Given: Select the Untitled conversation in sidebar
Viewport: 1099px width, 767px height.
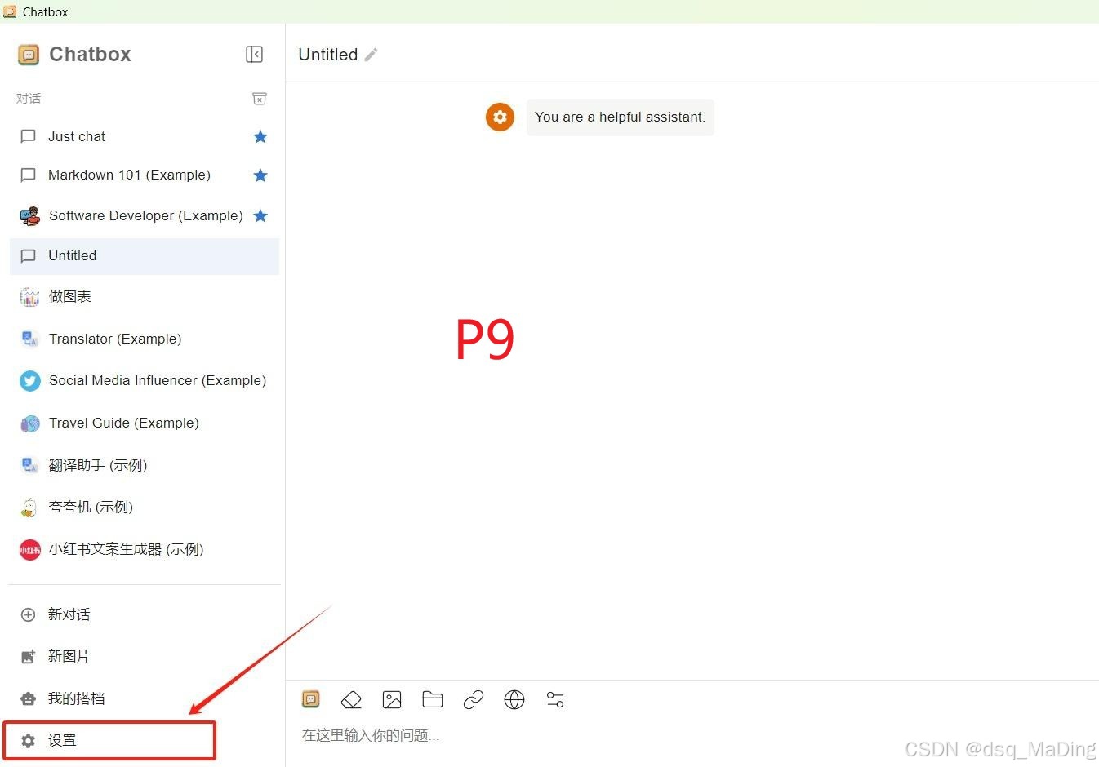Looking at the screenshot, I should [145, 255].
